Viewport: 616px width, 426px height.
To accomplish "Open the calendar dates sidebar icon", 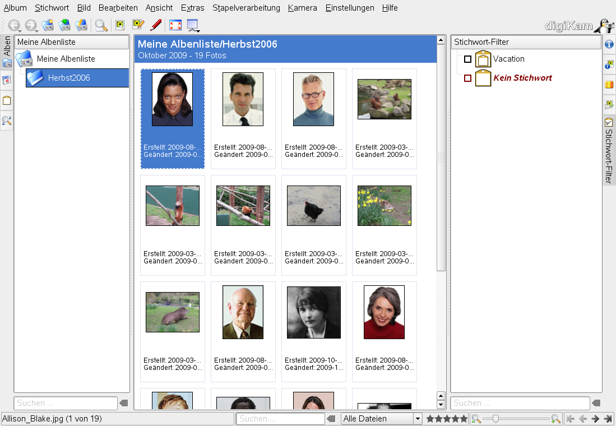I will click(7, 81).
